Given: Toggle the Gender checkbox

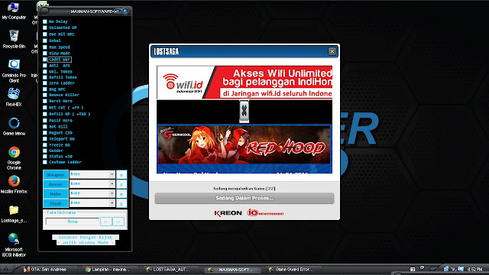Looking at the screenshot, I should 45,150.
